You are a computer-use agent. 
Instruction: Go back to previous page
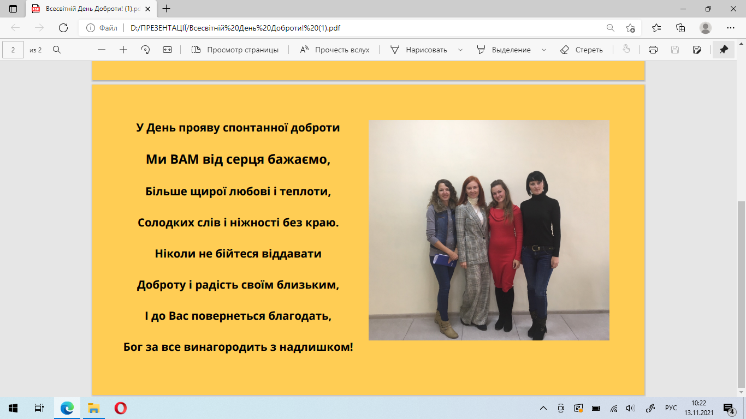[x=15, y=28]
